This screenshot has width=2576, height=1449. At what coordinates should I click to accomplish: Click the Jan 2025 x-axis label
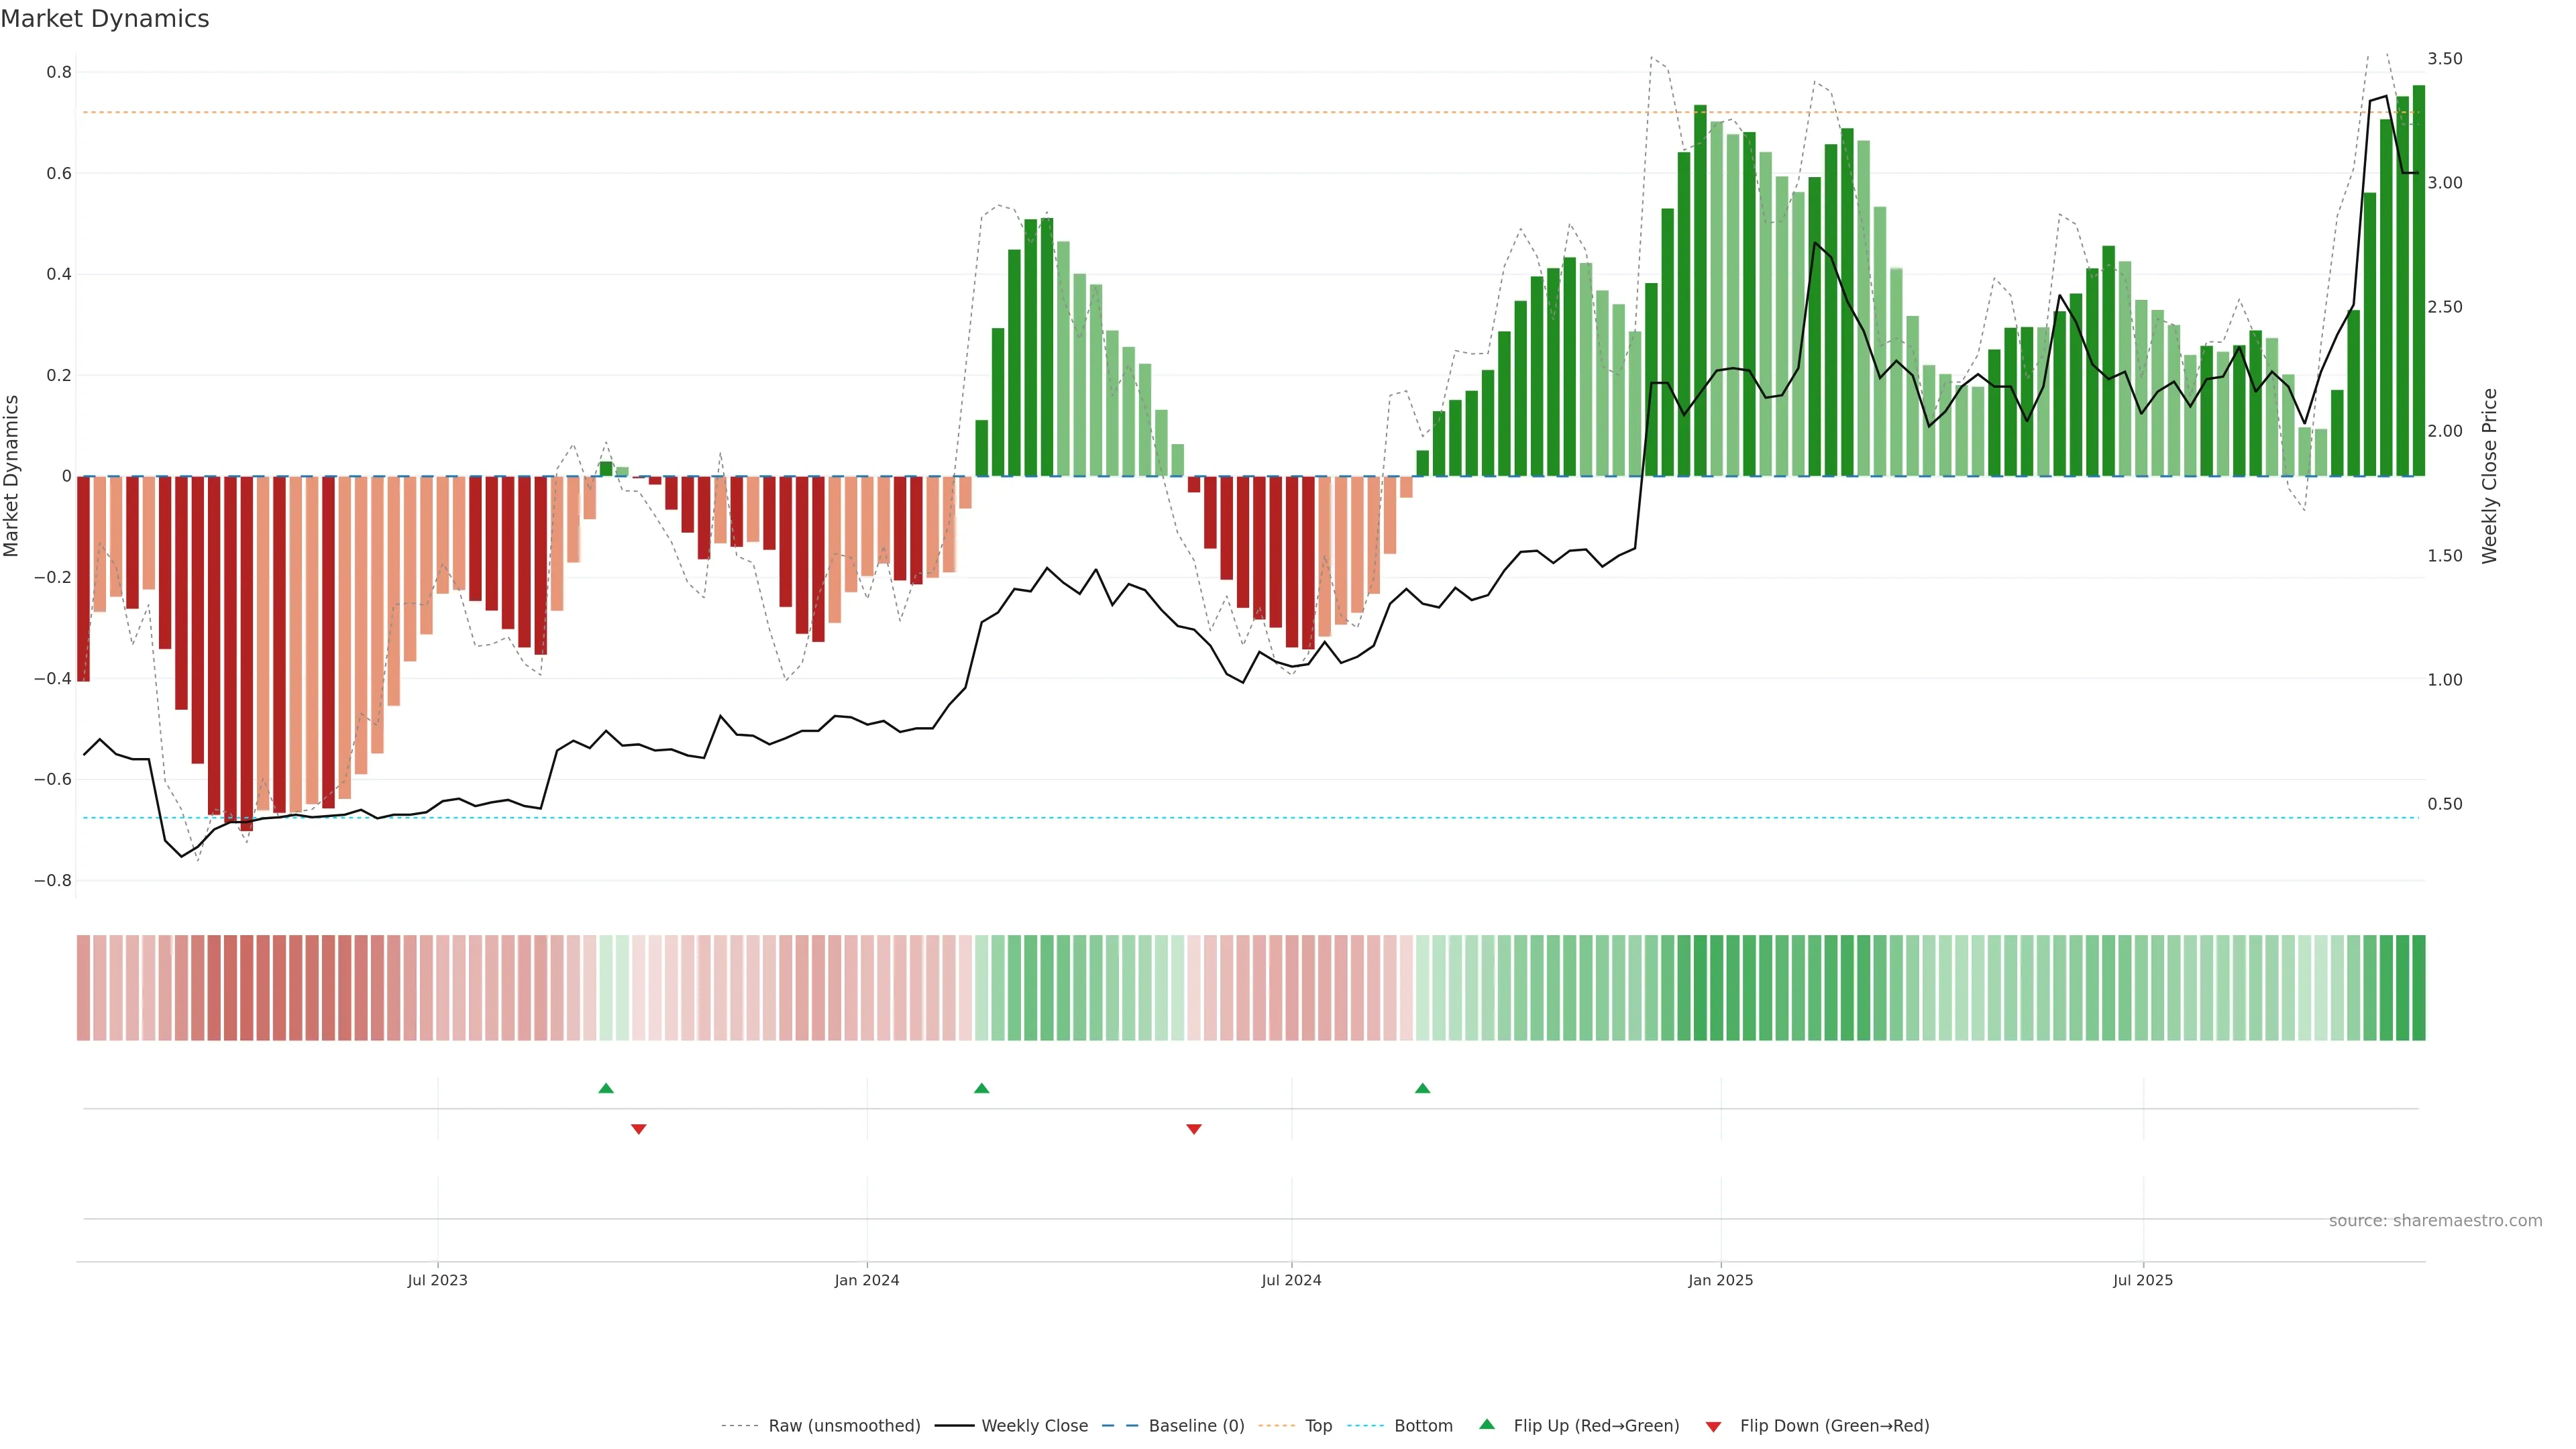click(x=1720, y=1280)
